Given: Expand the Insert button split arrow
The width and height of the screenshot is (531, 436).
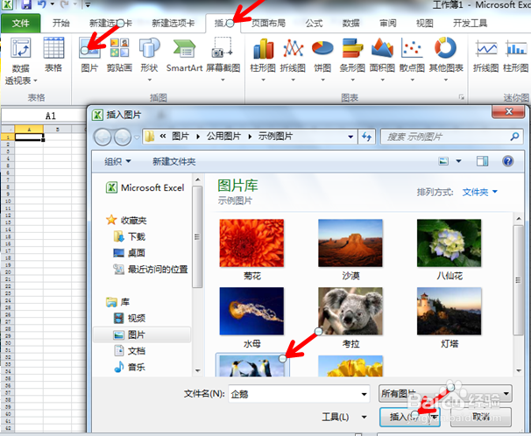Looking at the screenshot, I should 435,417.
